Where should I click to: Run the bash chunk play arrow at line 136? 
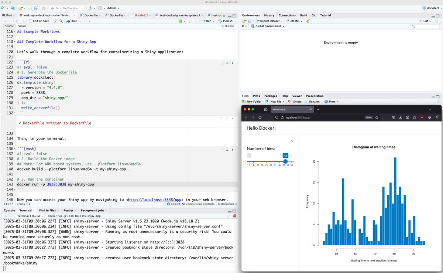(232, 150)
